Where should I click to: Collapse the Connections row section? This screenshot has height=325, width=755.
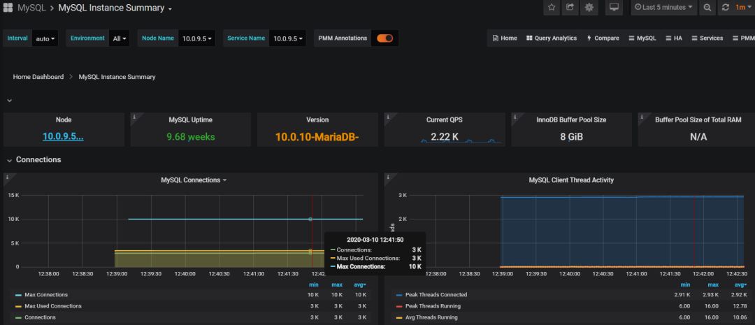tap(38, 160)
